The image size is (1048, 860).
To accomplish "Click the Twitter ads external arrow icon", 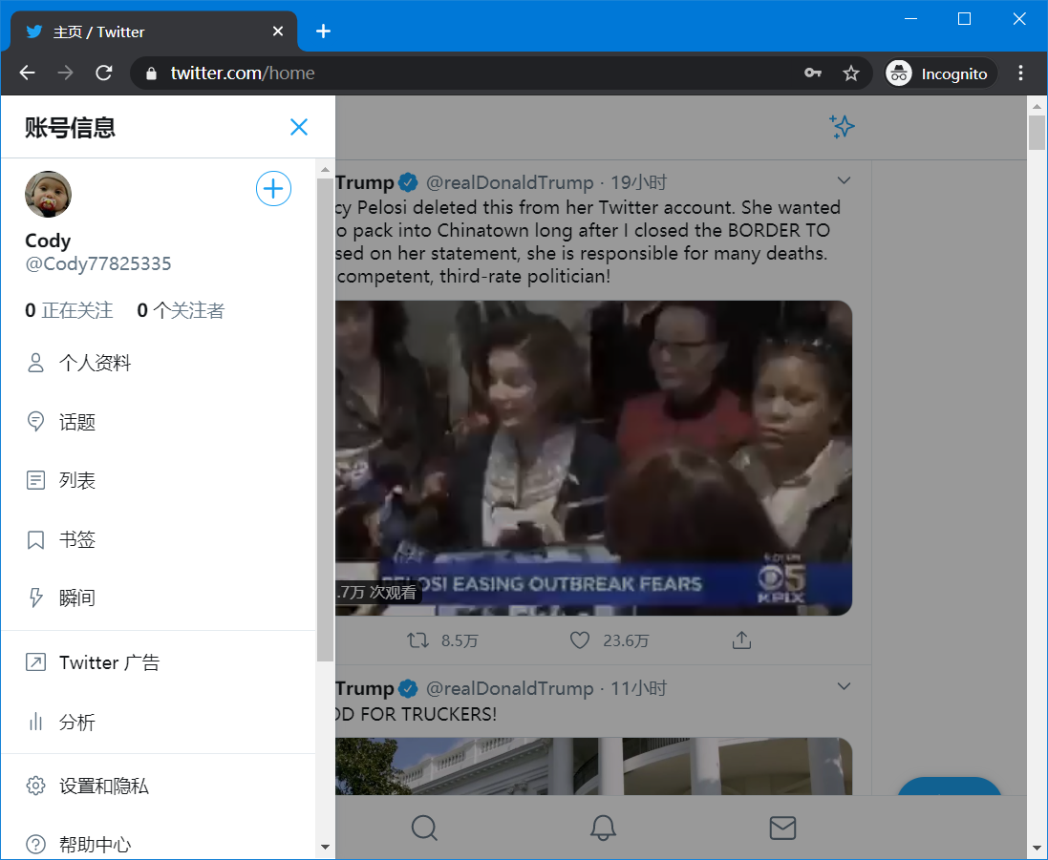I will tap(35, 662).
